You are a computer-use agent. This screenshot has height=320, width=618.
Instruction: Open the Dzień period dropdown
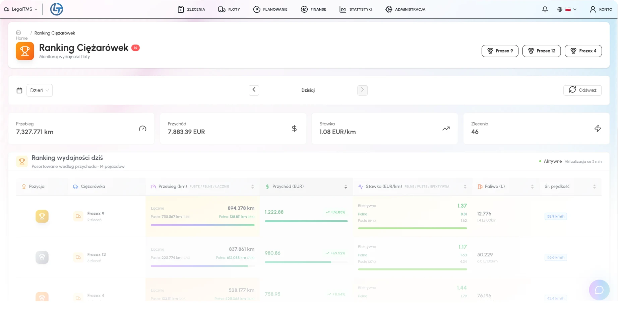[x=40, y=90]
